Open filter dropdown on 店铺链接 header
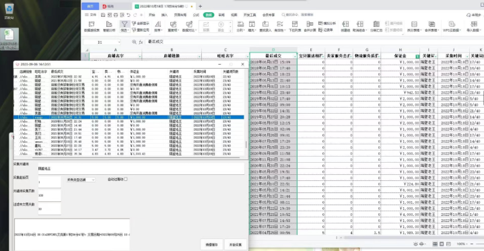This screenshot has width=484, height=251. coord(199,57)
